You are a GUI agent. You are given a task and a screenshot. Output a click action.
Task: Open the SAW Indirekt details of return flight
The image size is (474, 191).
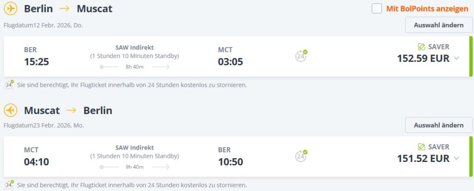135,148
